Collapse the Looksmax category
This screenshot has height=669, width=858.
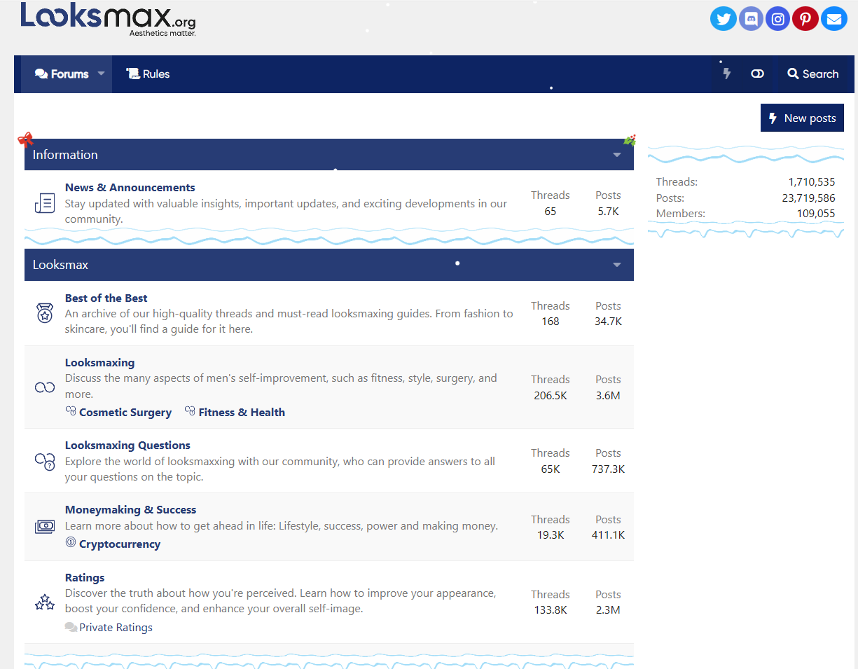click(617, 265)
